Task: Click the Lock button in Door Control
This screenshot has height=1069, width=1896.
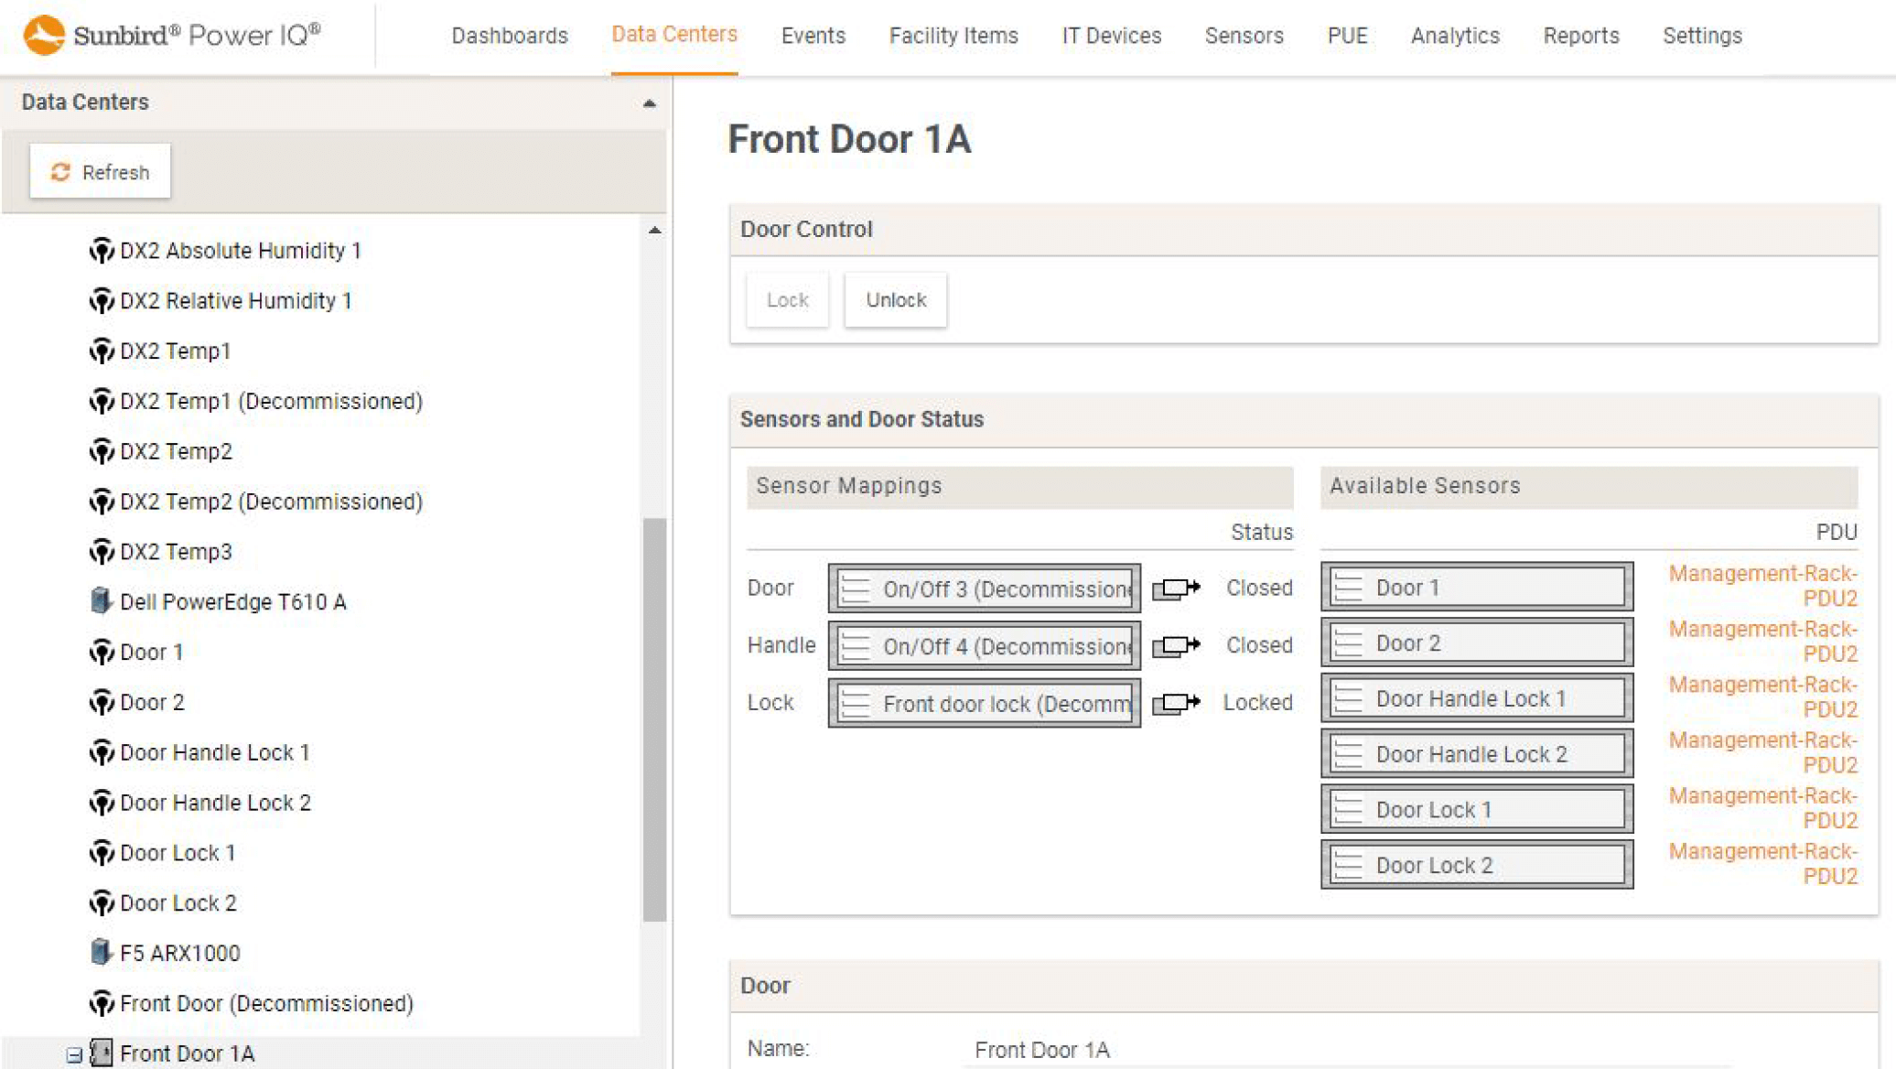Action: coord(788,299)
